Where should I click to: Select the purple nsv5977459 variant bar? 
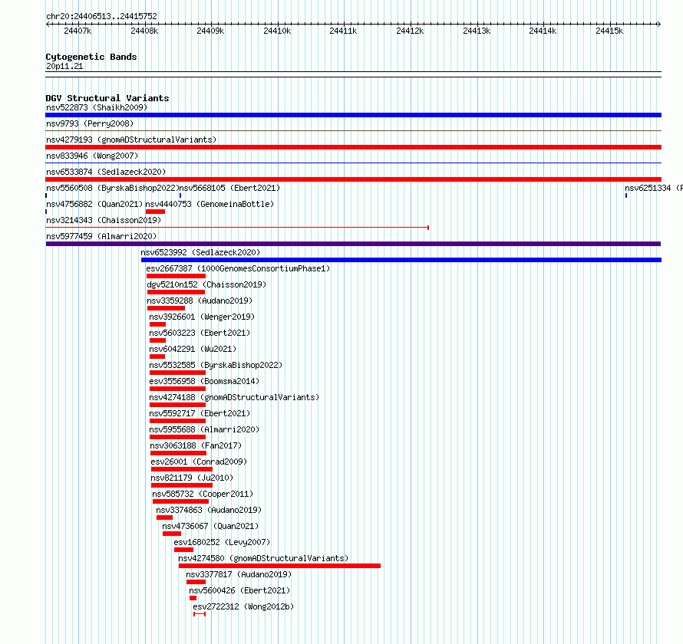[x=353, y=244]
